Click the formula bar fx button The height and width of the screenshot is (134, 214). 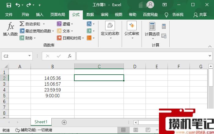(70, 56)
